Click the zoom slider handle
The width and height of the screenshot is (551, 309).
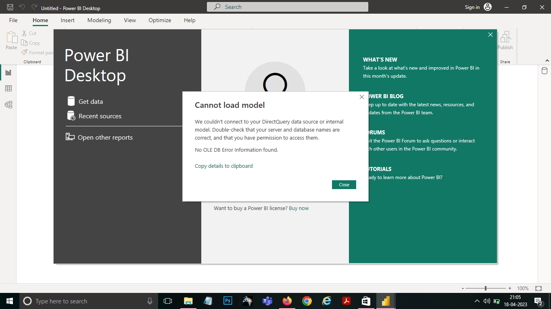[486, 288]
